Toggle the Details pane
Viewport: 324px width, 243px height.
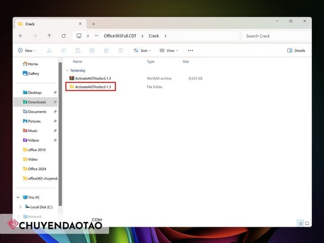coord(296,51)
